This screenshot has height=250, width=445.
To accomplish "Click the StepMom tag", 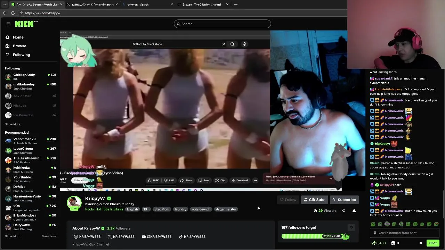I will [162, 209].
